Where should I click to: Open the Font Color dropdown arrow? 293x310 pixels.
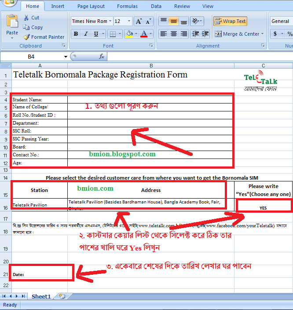151,34
